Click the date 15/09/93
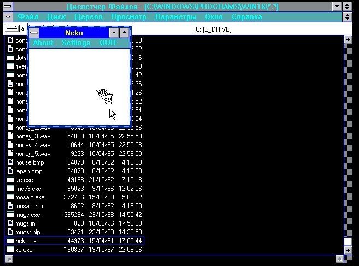 click(101, 197)
